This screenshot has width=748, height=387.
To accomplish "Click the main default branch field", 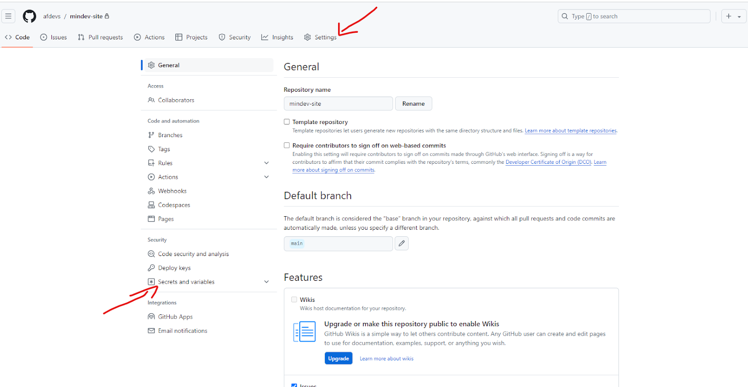I will pos(338,243).
